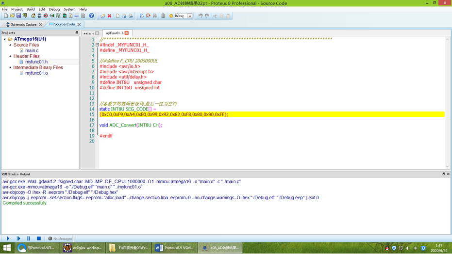
Task: Select main.c in the project tree
Action: click(32, 50)
